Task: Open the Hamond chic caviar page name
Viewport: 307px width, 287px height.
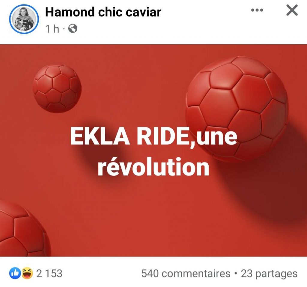Action: click(x=103, y=12)
